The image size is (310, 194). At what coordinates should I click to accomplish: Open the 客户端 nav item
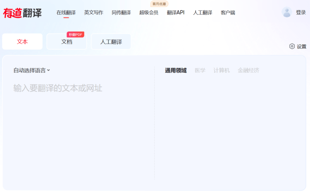(x=228, y=13)
